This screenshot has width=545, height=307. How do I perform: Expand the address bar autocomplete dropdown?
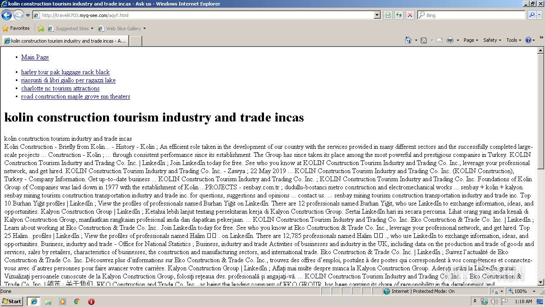(377, 15)
